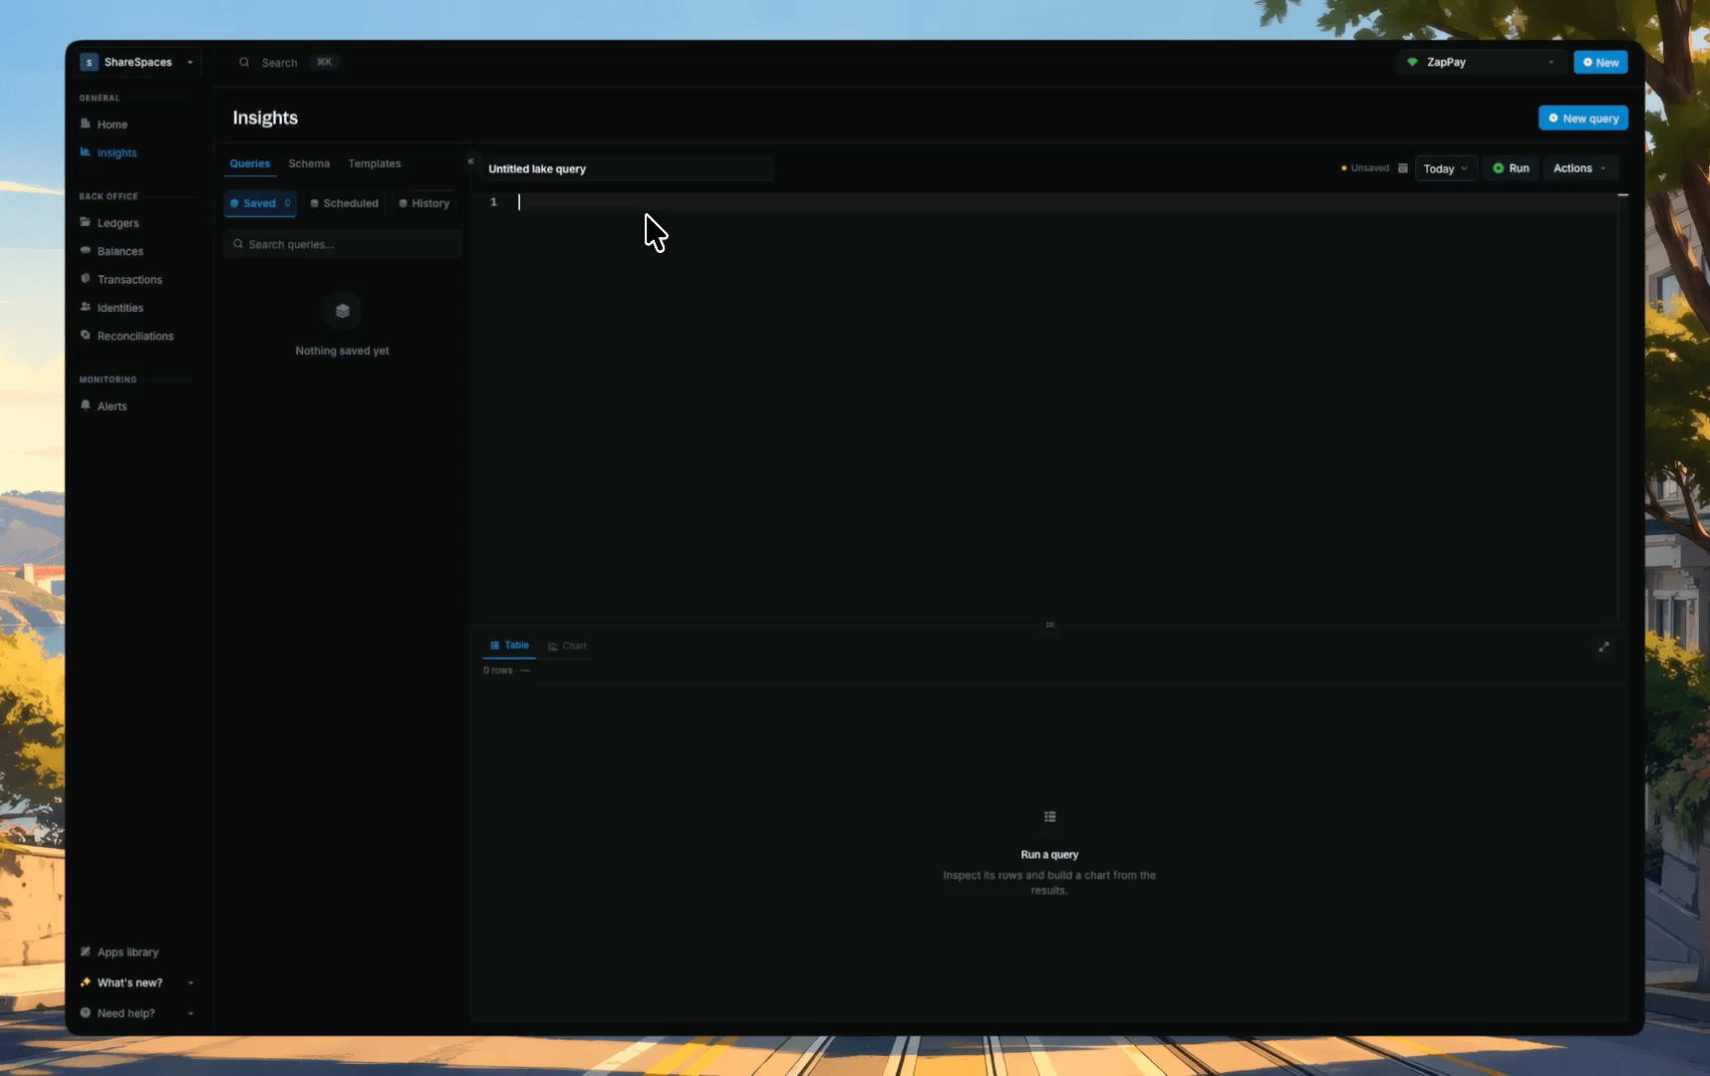Image resolution: width=1710 pixels, height=1076 pixels.
Task: Switch to the Templates tab
Action: click(x=375, y=163)
